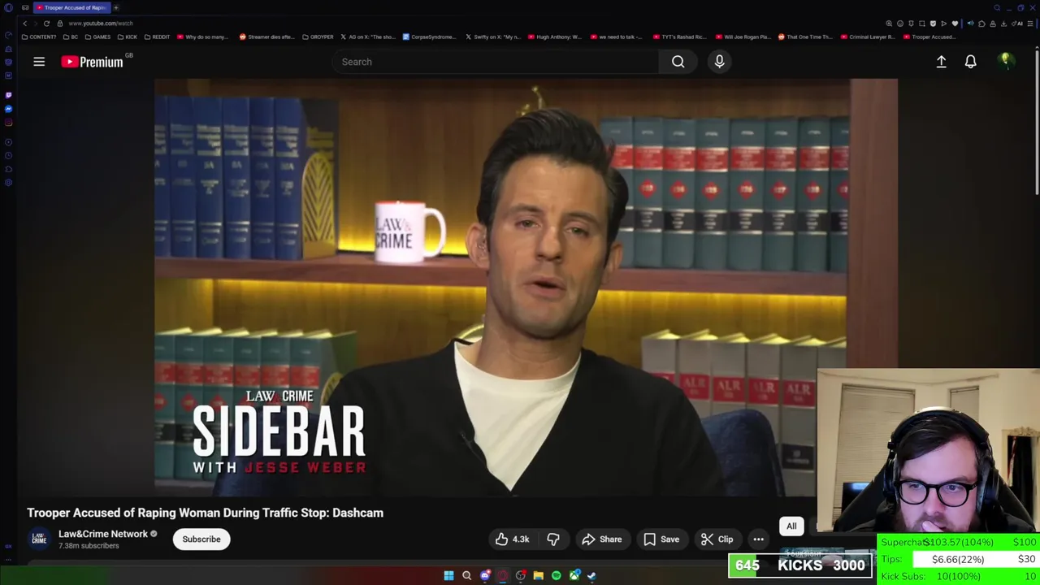Open Spotify on taskbar

tap(556, 575)
